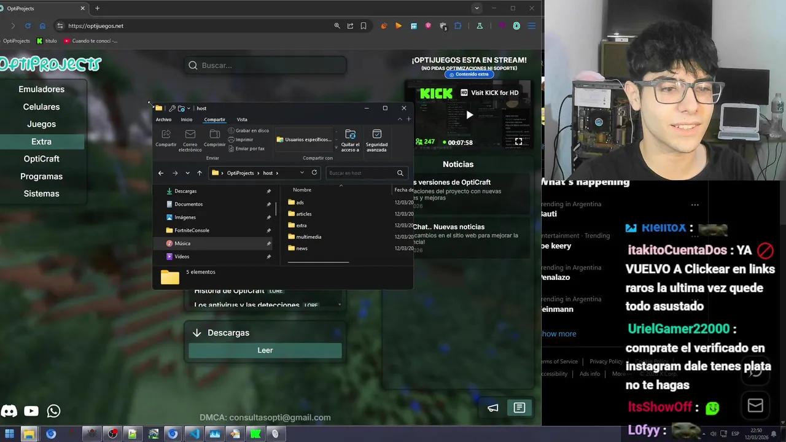
Task: Open quick access toolbar customize dropdown
Action: (188, 109)
